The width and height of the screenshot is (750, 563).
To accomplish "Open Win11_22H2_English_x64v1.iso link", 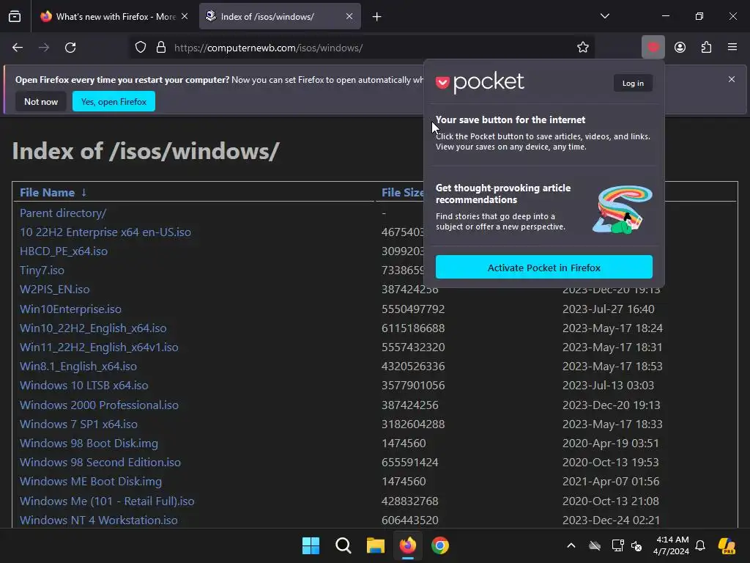I will 99,347.
